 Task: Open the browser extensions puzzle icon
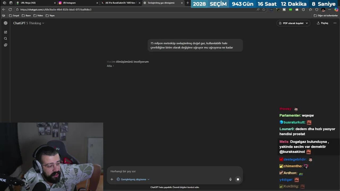303,10
